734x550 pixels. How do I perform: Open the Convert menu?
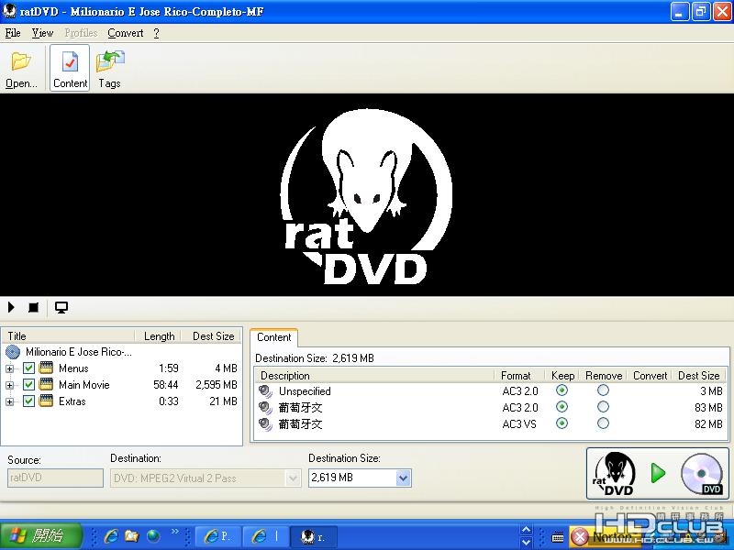click(x=126, y=33)
